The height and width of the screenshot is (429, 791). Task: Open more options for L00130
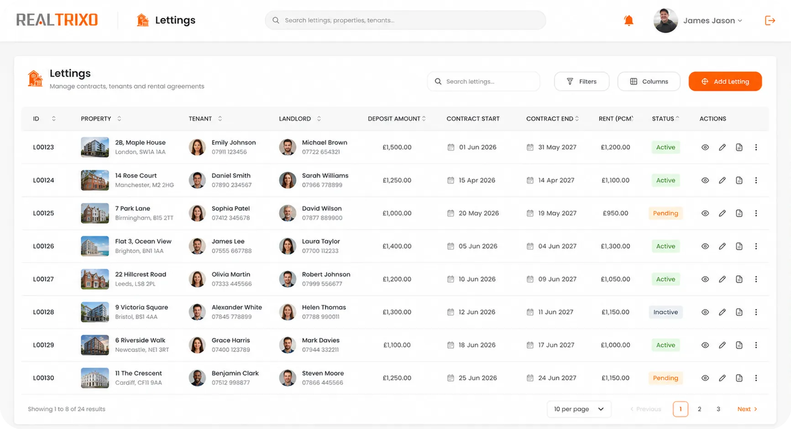point(756,378)
